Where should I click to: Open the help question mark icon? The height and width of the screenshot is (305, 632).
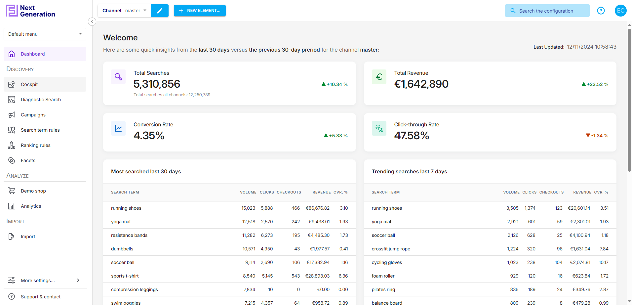[x=601, y=11]
